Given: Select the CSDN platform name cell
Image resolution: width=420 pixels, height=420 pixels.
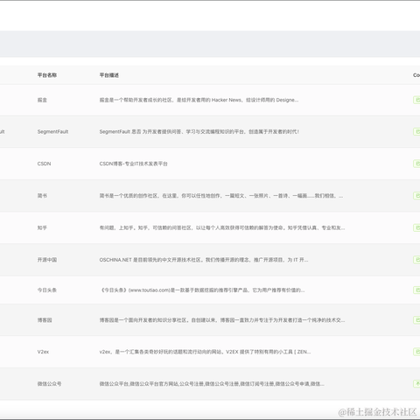Looking at the screenshot, I should click(44, 164).
